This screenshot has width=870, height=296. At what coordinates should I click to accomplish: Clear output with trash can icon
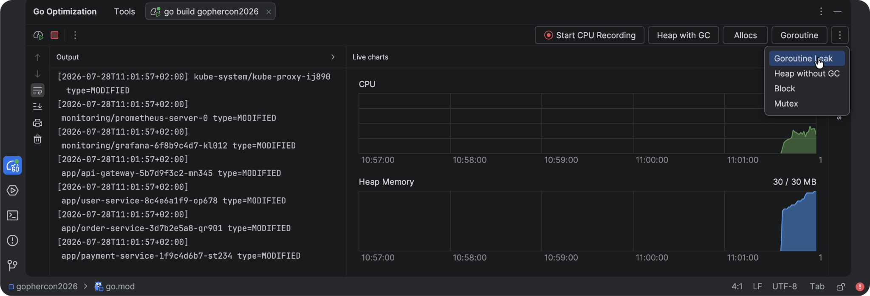[x=37, y=139]
